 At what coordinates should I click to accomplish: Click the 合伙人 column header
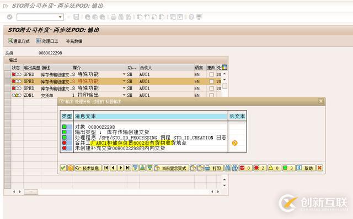click(167, 67)
